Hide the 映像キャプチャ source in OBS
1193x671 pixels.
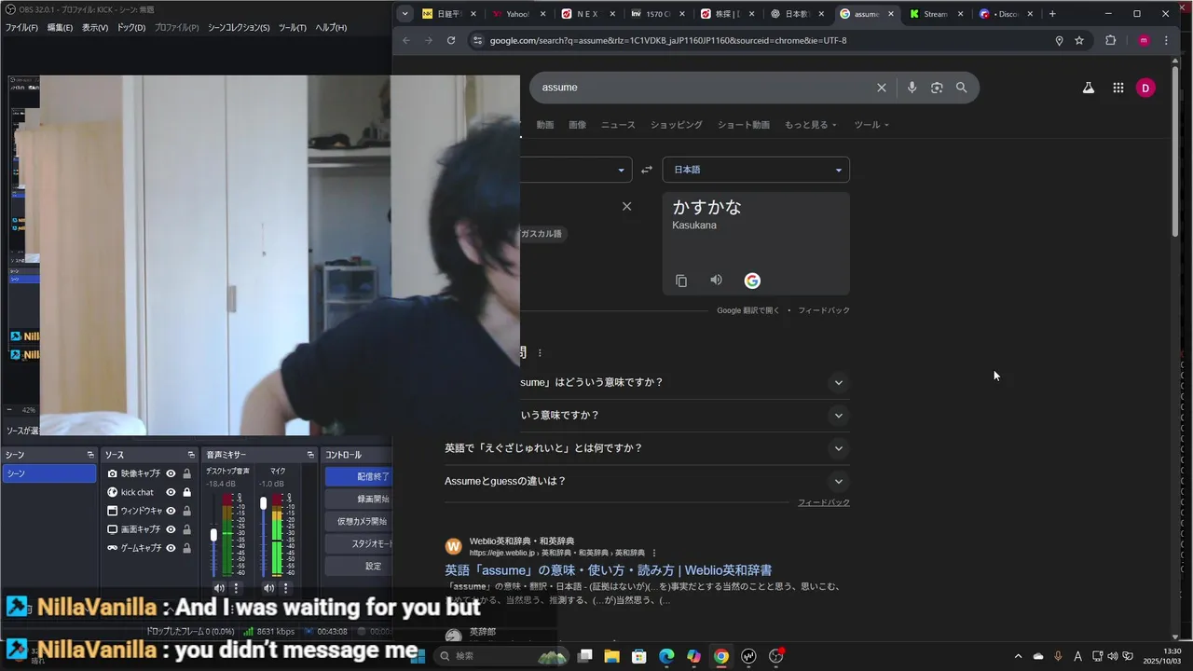click(x=171, y=473)
